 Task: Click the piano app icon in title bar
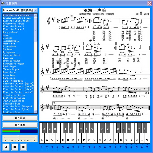pyautogui.click(x=3, y=3)
